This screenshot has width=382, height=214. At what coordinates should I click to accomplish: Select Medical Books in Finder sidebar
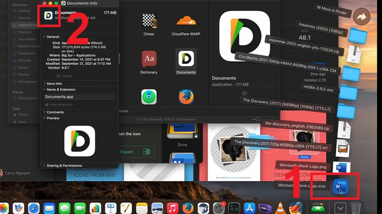[26, 46]
